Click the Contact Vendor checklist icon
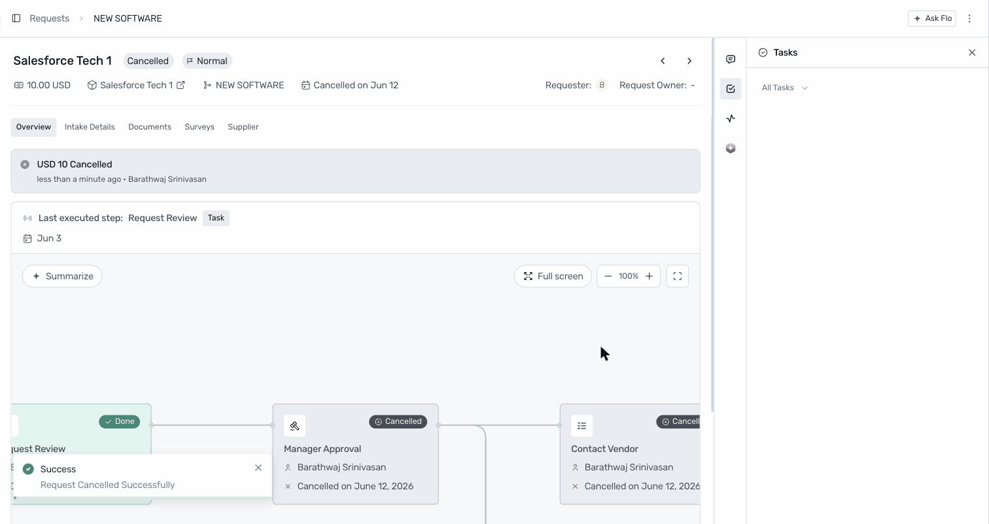The image size is (989, 524). point(581,426)
